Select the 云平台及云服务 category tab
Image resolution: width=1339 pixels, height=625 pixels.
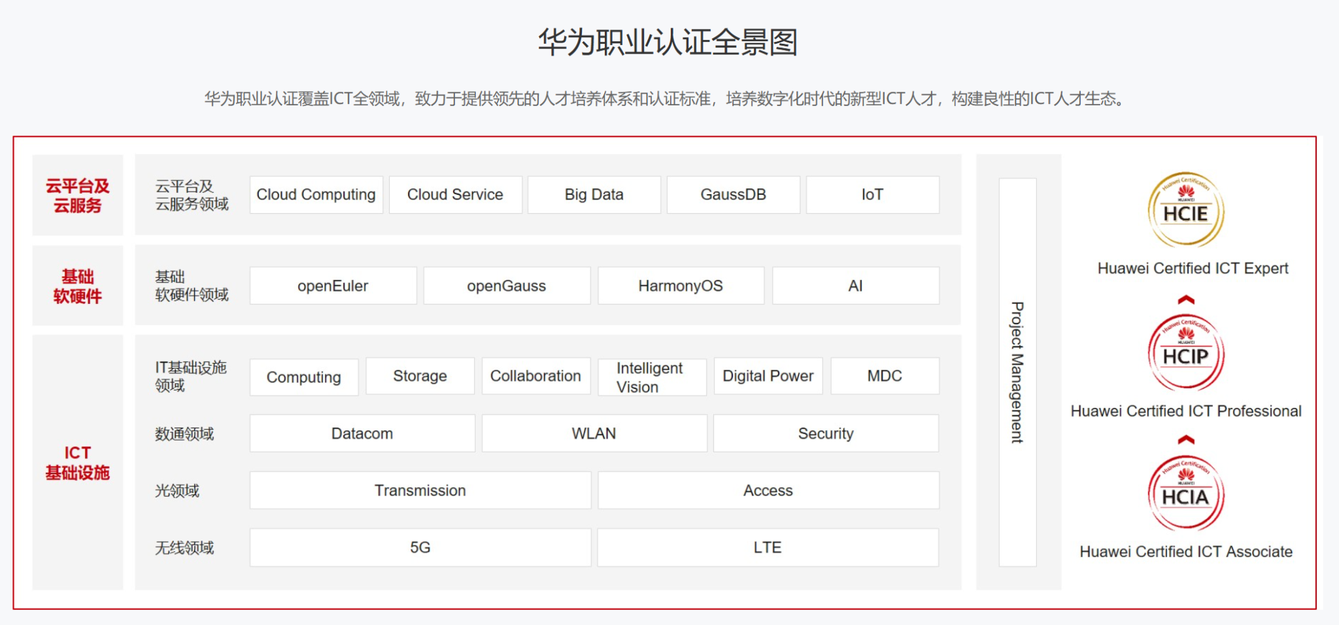(78, 195)
